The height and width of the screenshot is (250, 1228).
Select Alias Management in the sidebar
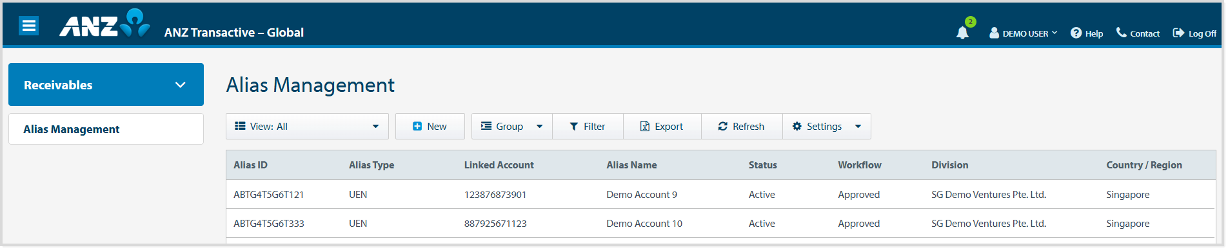coord(106,129)
